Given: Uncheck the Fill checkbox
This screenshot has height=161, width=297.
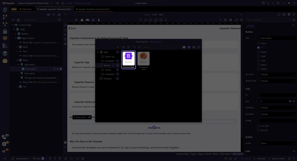Looking at the screenshot, I should click(x=258, y=48).
